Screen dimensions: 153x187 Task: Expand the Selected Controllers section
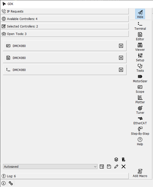coord(64,26)
